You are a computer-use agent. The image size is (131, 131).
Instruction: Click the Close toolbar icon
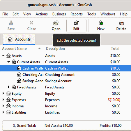click(x=31, y=23)
